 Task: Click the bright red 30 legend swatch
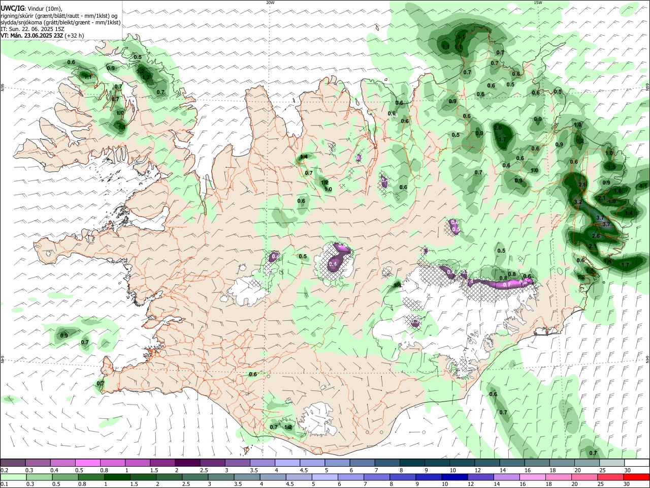(x=636, y=477)
